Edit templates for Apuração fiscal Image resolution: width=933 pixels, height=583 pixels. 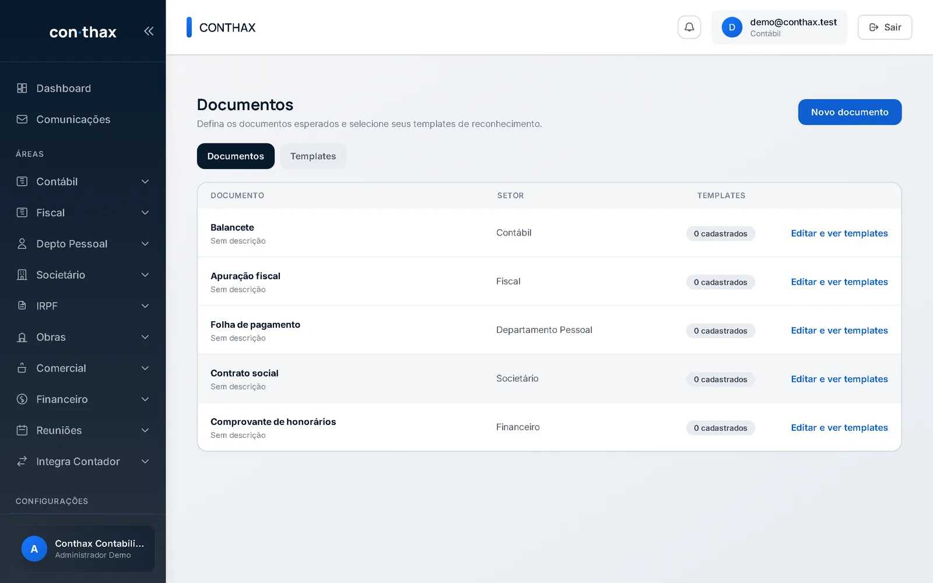coord(839,282)
